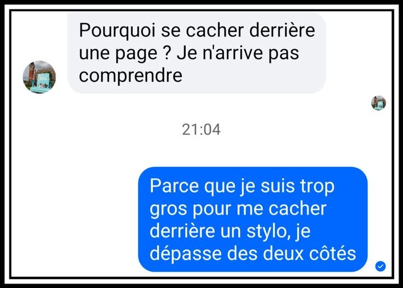Click the line 'une page ? Je n'arrive pas'

click(x=189, y=53)
